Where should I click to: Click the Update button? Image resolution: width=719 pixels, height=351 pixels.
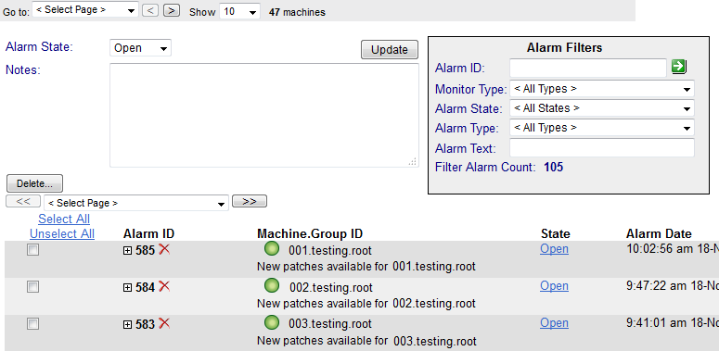[x=390, y=49]
